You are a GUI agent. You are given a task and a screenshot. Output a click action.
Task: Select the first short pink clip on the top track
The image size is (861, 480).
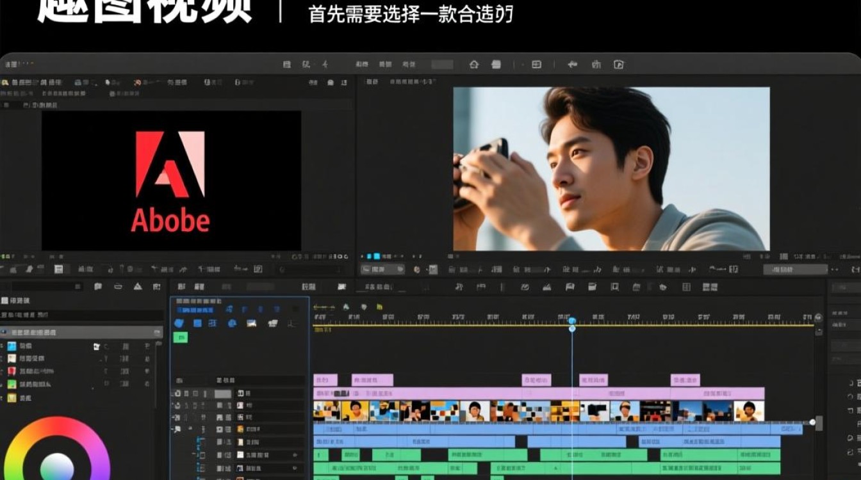(x=325, y=380)
